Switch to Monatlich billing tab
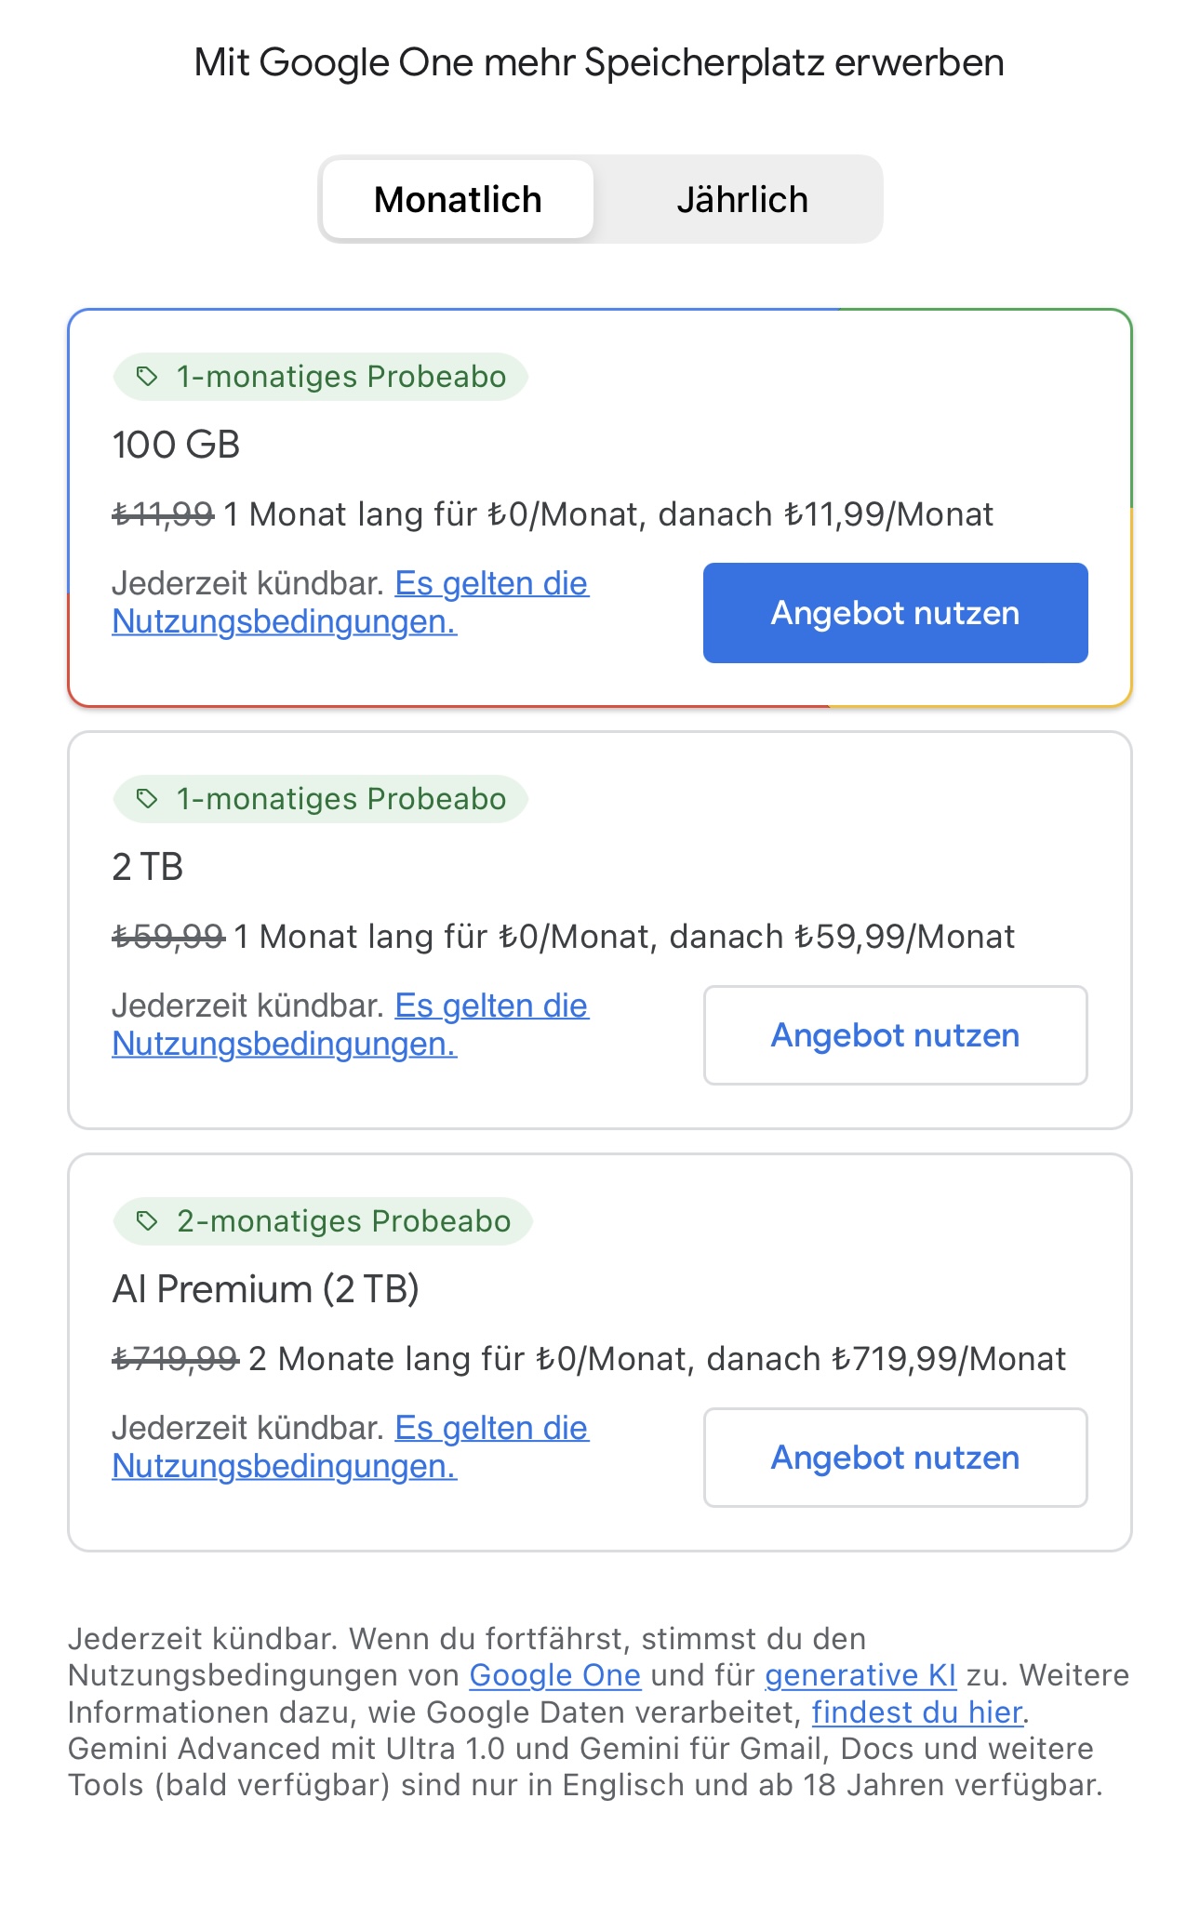This screenshot has height=1905, width=1200. [458, 199]
